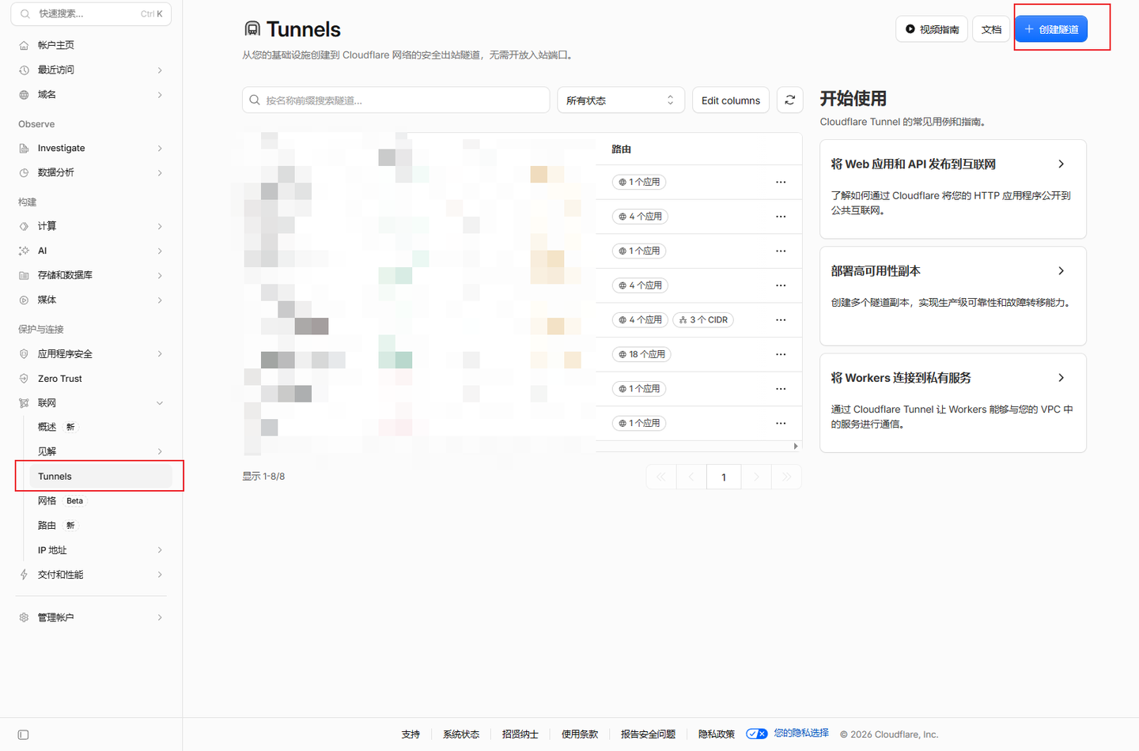Expand the 交付和性能 submenu
The image size is (1139, 751).
point(160,575)
